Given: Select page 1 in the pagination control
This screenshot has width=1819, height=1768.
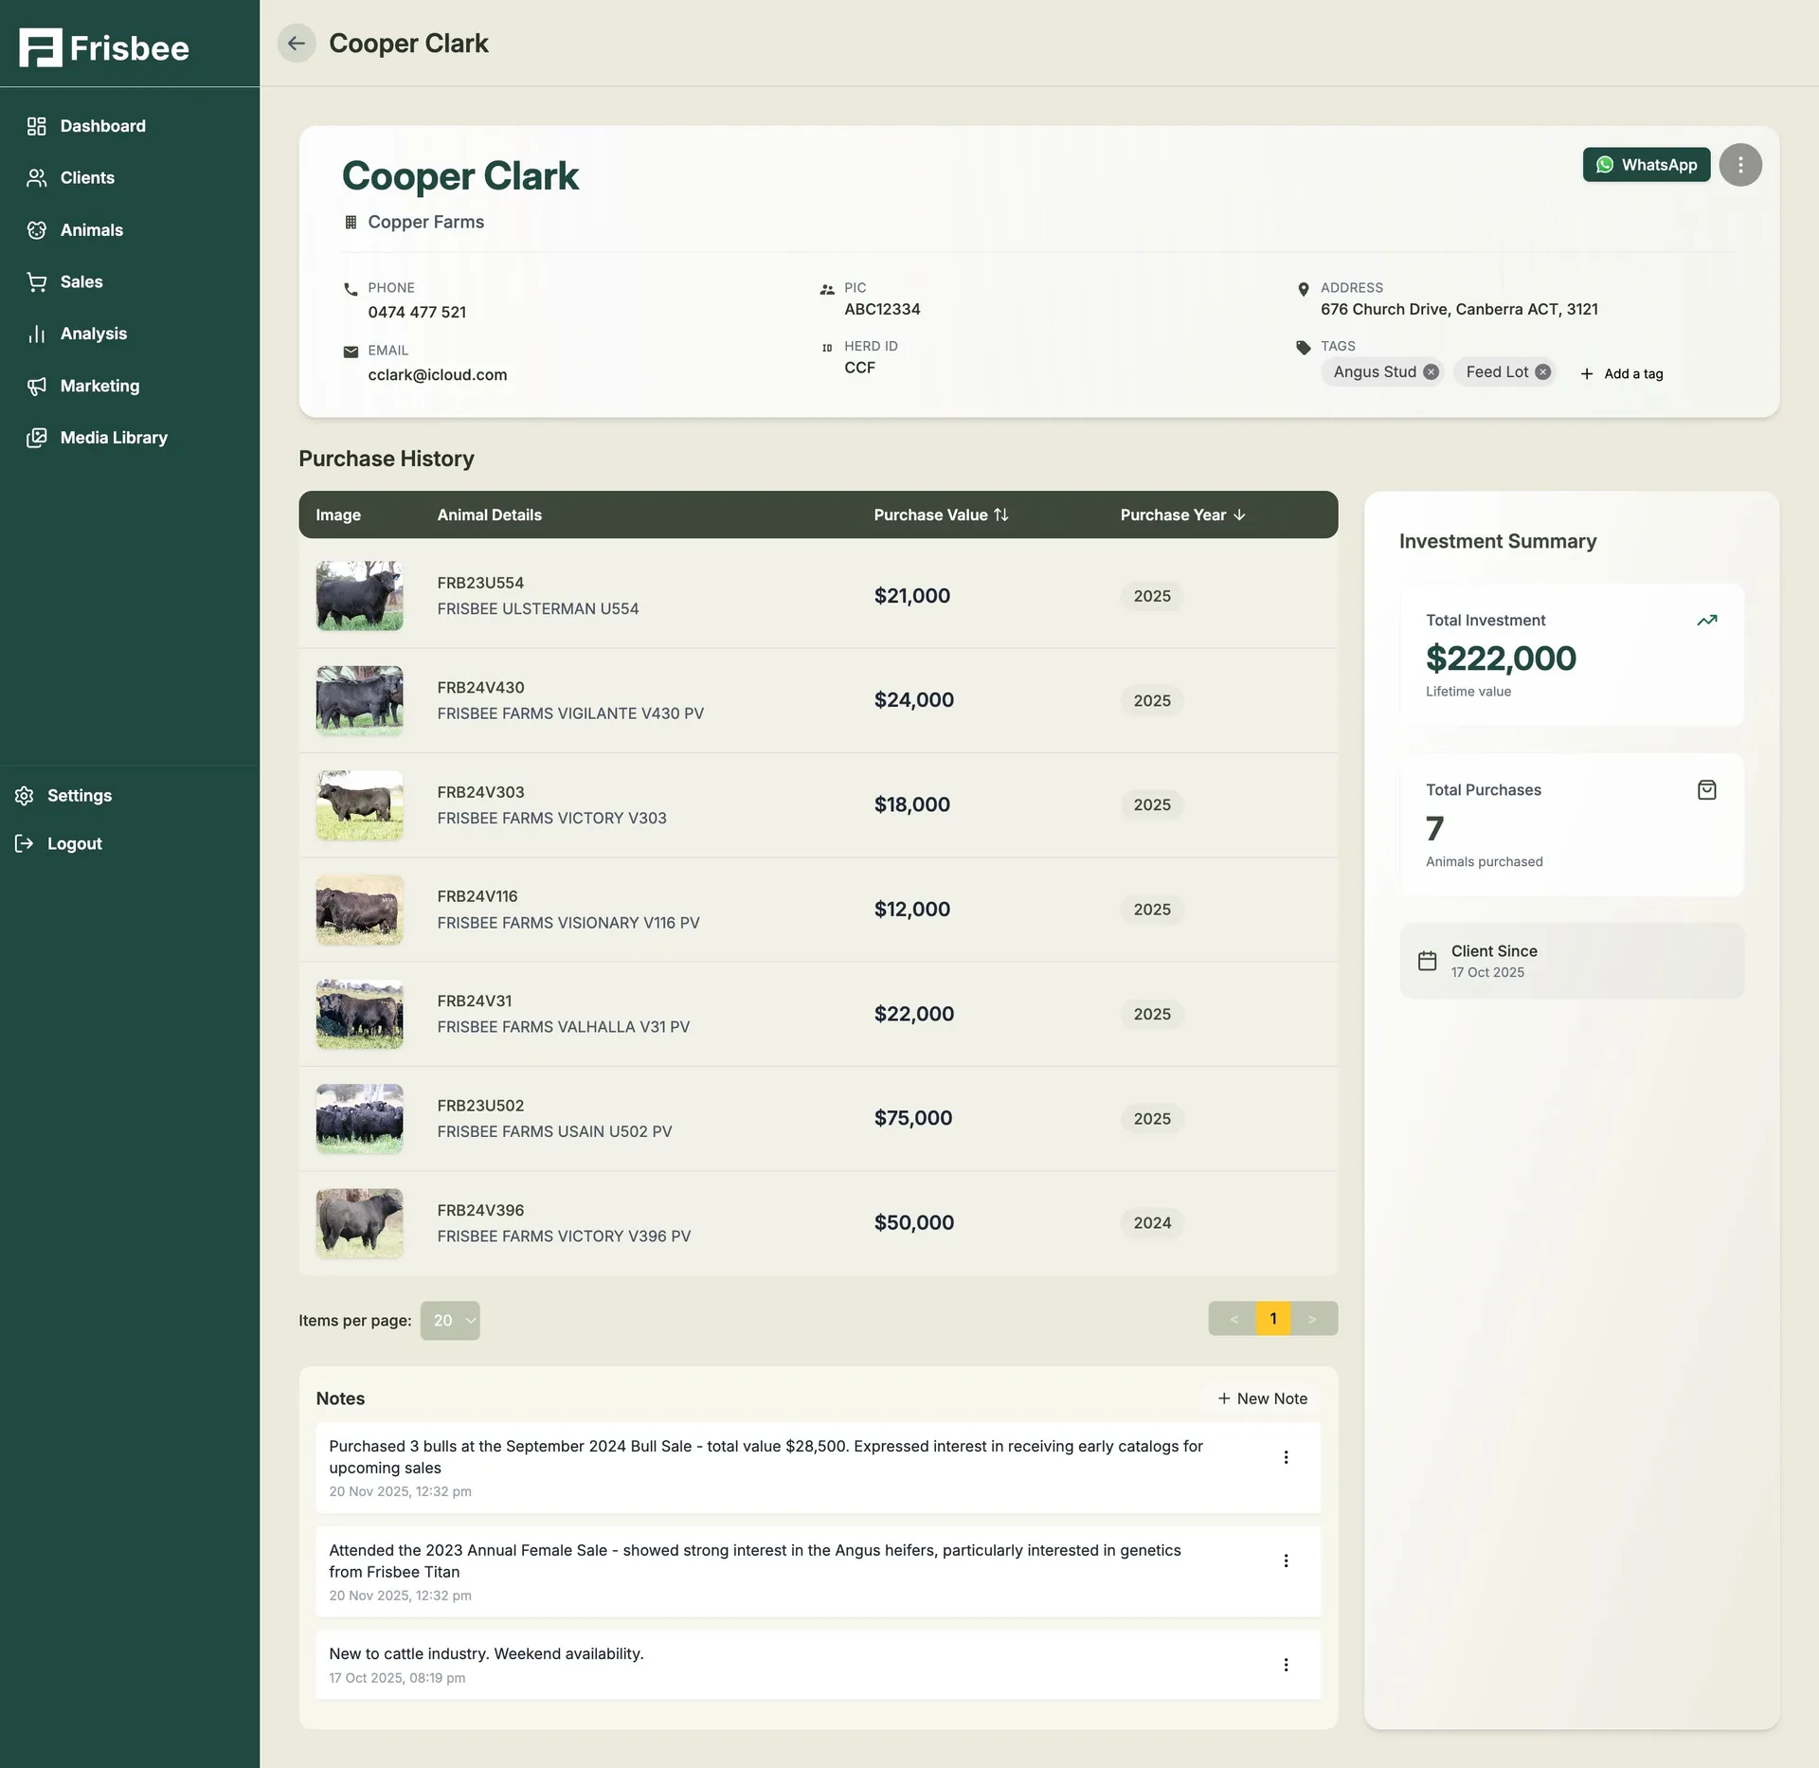Looking at the screenshot, I should (x=1273, y=1318).
